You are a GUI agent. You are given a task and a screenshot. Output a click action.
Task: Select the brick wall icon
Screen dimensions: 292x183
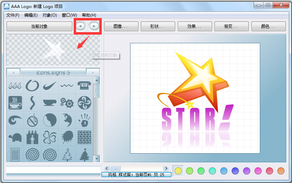coord(84,137)
